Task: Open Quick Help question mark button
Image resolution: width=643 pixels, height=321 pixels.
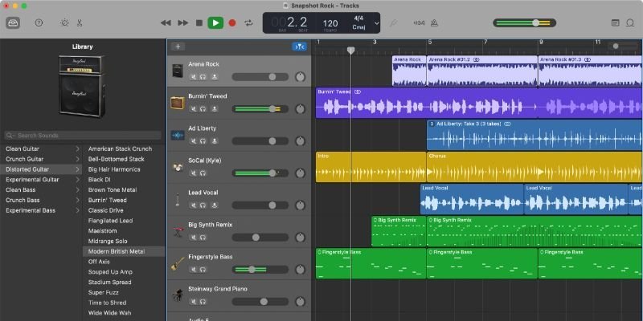Action: coord(39,23)
